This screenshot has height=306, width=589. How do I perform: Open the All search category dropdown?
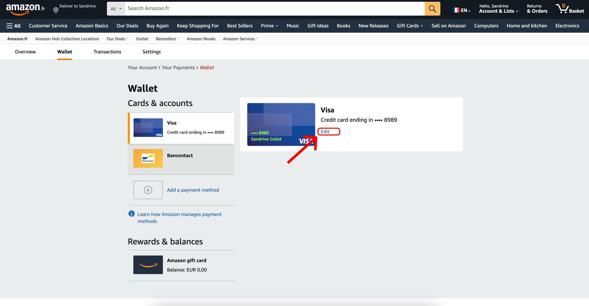coord(116,9)
